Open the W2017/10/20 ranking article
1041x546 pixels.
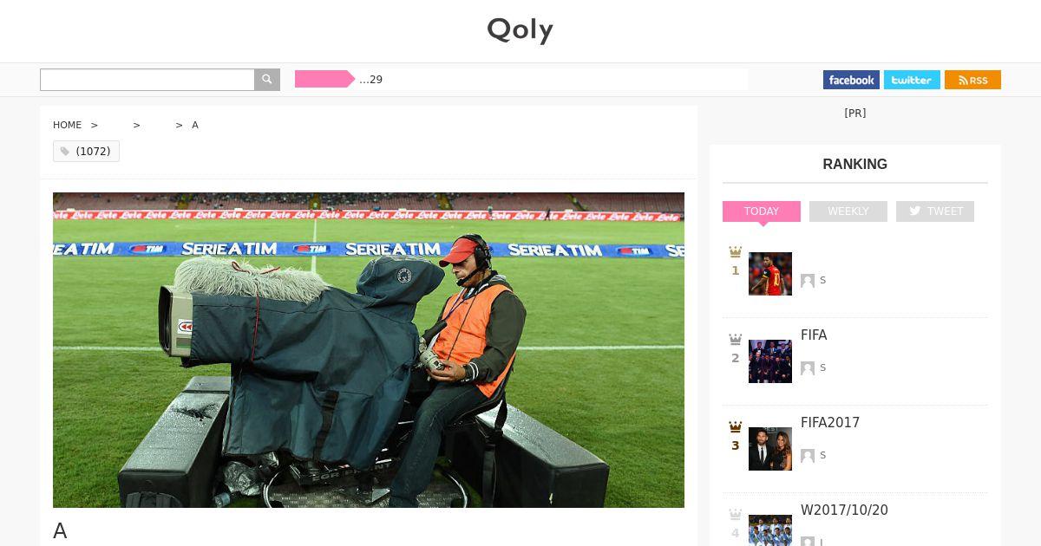pyautogui.click(x=844, y=510)
